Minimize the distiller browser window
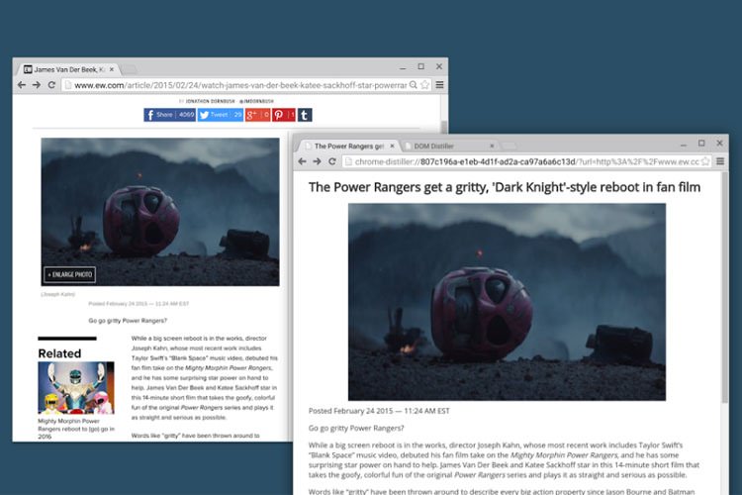 tap(684, 144)
